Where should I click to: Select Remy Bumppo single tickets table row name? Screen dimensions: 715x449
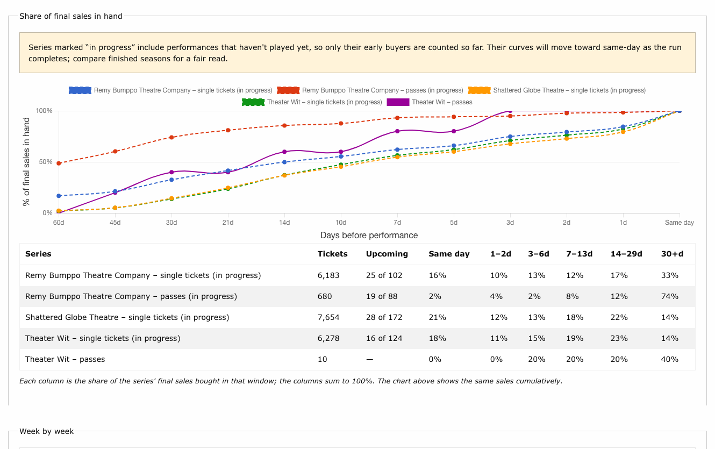coord(143,275)
